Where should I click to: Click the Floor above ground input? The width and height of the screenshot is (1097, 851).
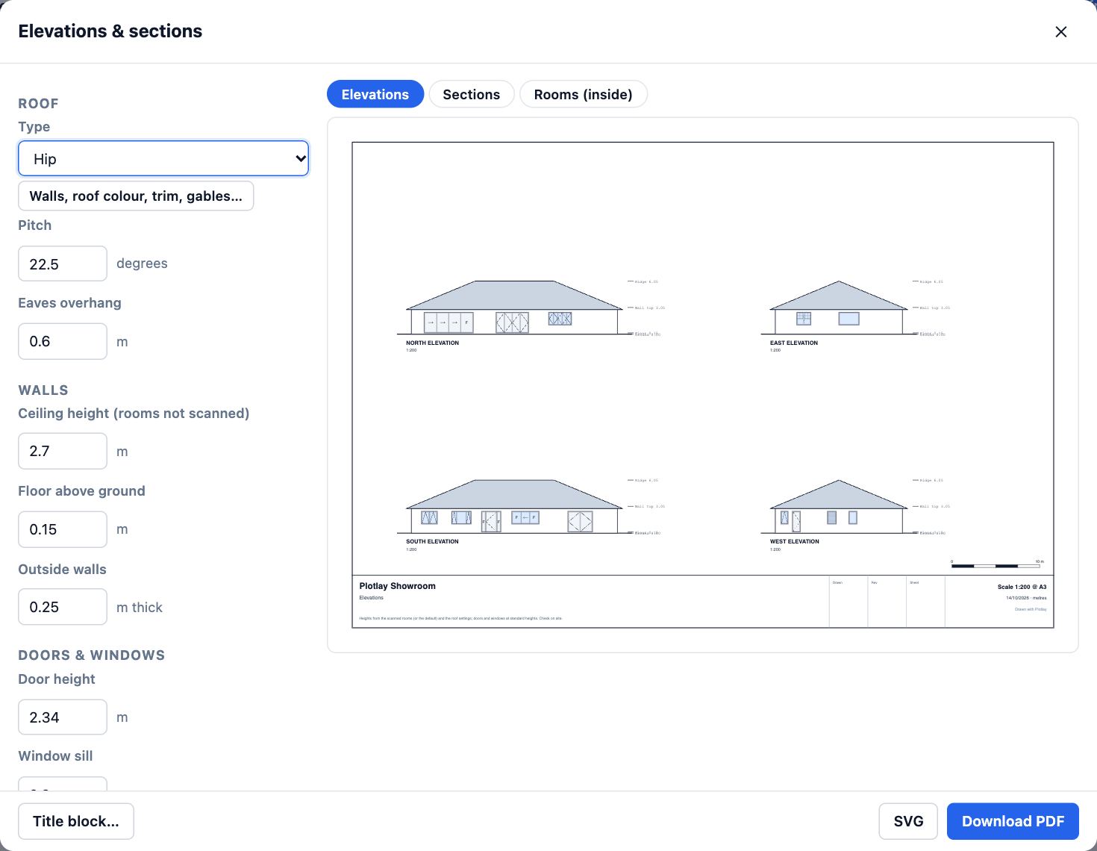63,529
